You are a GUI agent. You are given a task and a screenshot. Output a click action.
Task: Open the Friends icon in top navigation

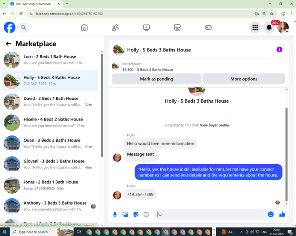pyautogui.click(x=115, y=28)
